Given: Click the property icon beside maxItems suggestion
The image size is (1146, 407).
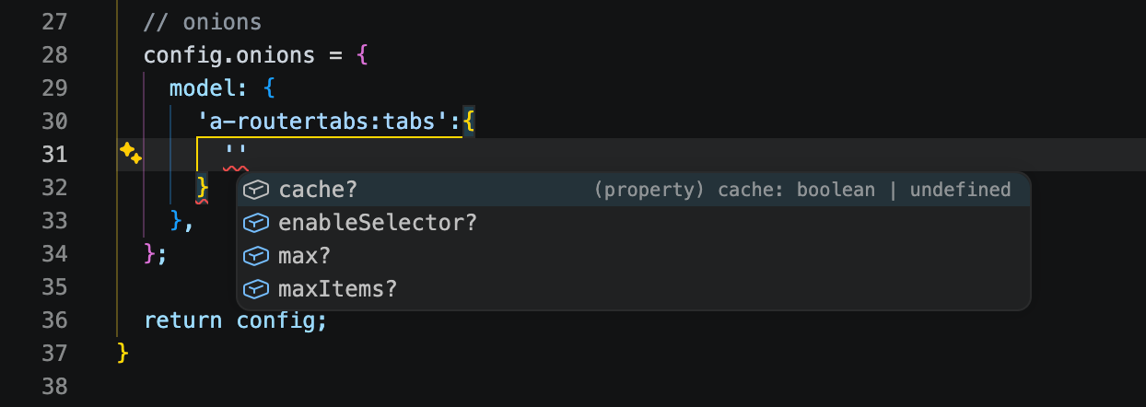Looking at the screenshot, I should point(255,289).
